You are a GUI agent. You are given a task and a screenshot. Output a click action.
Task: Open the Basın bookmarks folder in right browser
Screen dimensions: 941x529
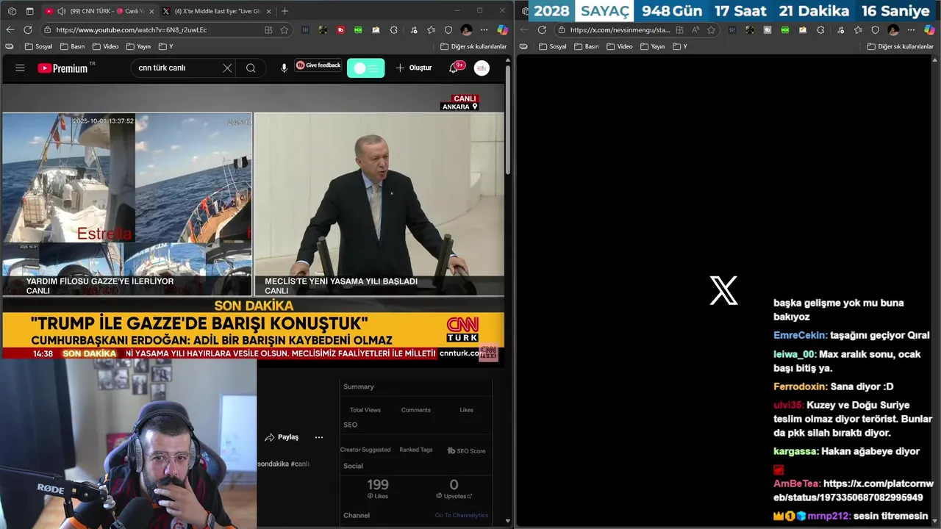tap(585, 46)
